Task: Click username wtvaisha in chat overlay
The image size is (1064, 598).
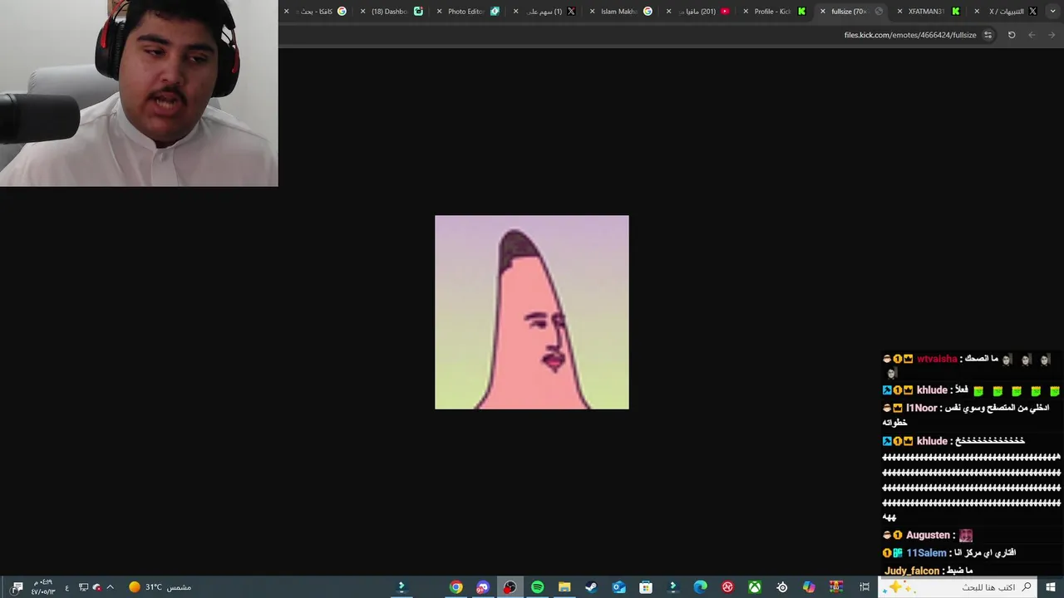Action: (937, 359)
